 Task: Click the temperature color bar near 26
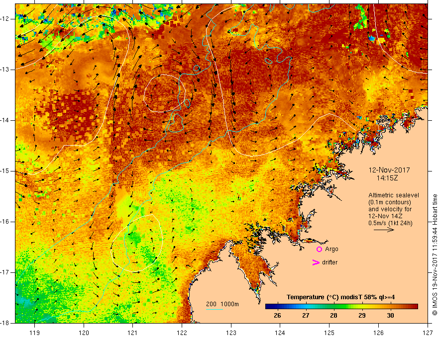pos(277,307)
